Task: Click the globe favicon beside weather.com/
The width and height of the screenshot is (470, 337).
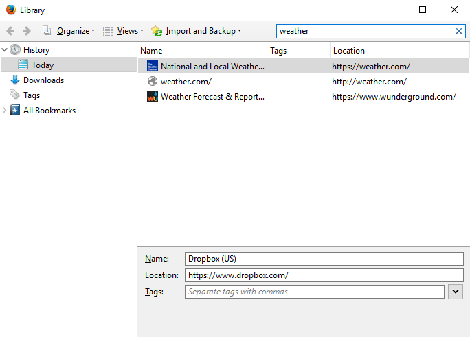Action: [x=153, y=81]
